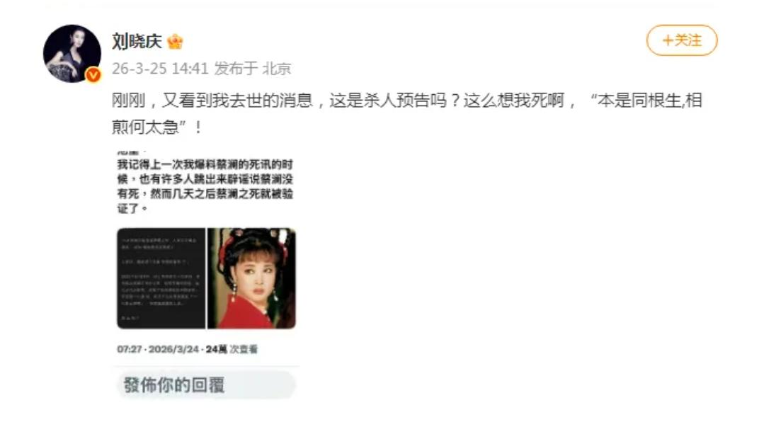Click the dark text screenshot thumbnail
Viewport: 764px width, 427px height.
(x=161, y=278)
